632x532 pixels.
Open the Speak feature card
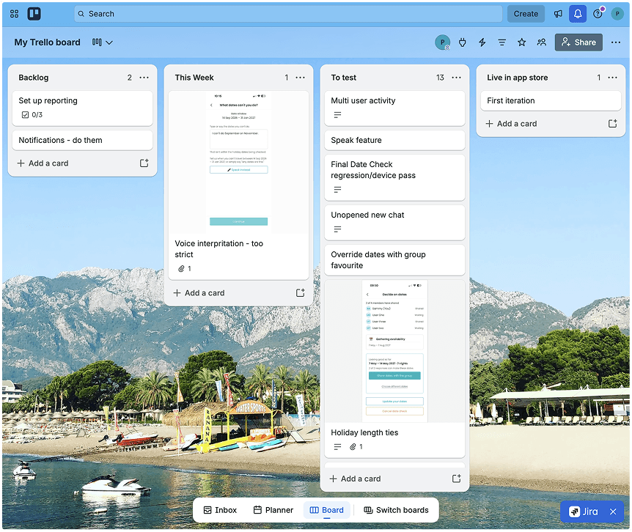tap(394, 140)
